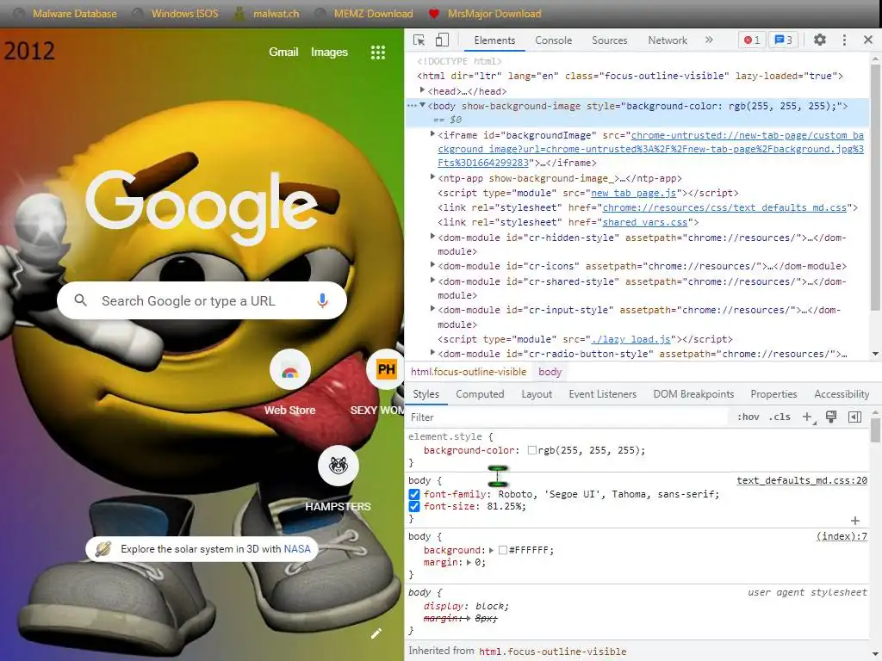
Task: Open the NASA link in promo
Action: [x=297, y=548]
